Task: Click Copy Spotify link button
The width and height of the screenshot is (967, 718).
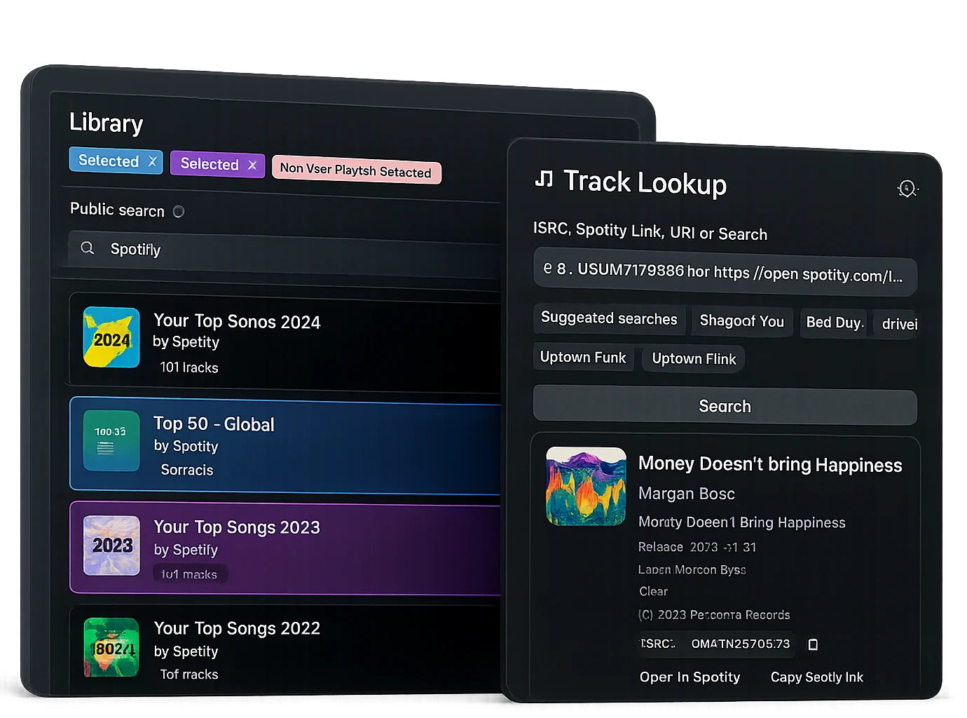Action: pos(817,677)
